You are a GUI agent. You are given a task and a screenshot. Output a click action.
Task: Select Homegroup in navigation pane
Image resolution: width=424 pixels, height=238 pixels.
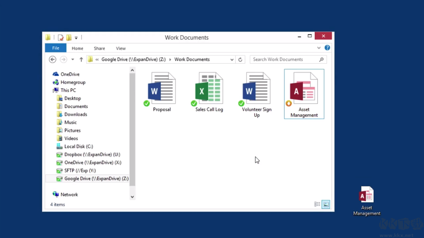click(69, 82)
